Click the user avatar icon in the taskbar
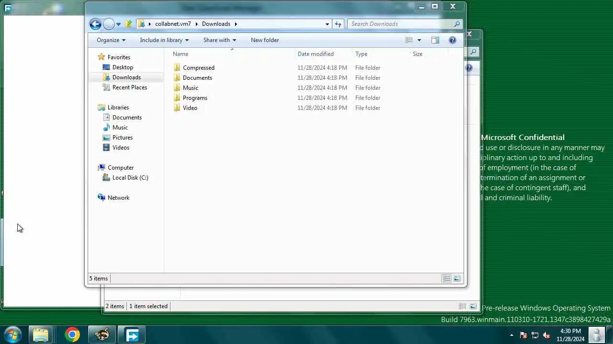613x344 pixels. [596, 335]
